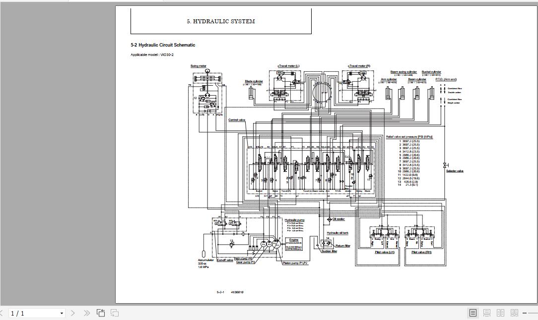
Task: Click the 'Travel motor (L)' label
Action: click(288, 66)
